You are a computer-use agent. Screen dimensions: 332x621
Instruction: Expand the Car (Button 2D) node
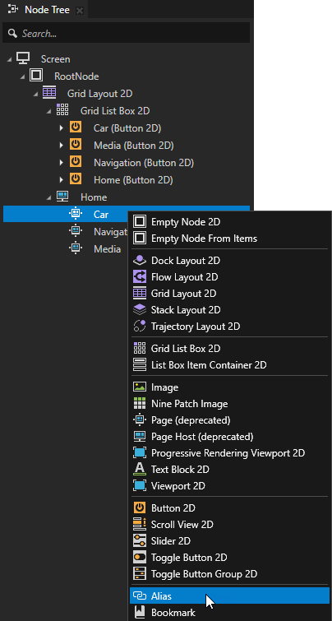click(62, 128)
